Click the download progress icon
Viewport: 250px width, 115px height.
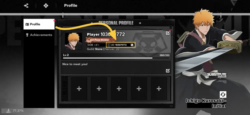tap(8, 110)
